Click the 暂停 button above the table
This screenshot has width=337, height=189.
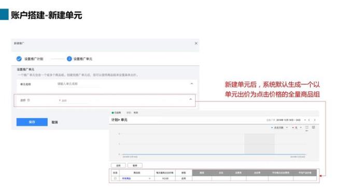pos(135,166)
